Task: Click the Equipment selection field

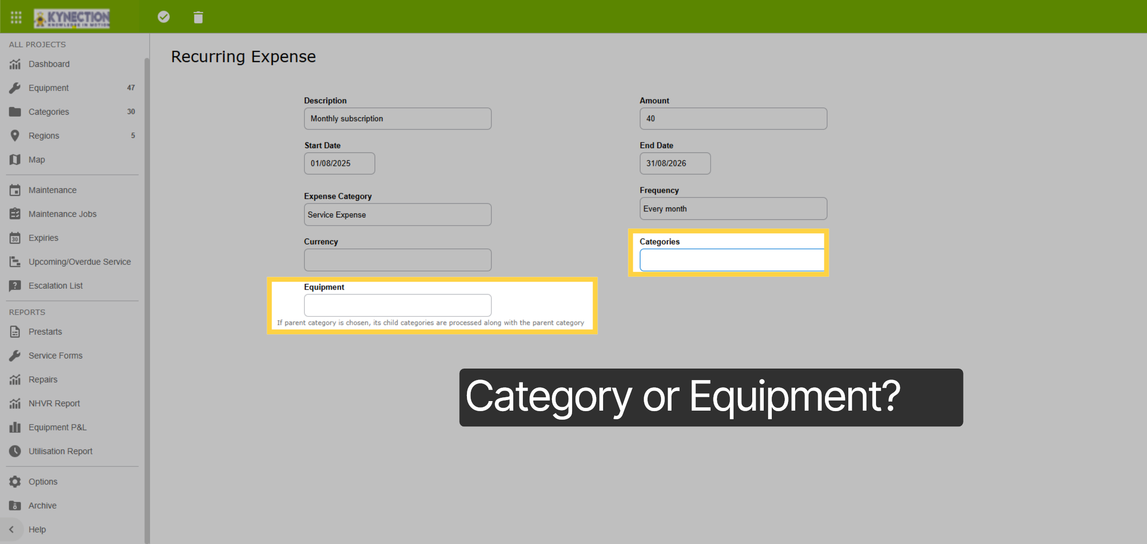Action: (398, 305)
